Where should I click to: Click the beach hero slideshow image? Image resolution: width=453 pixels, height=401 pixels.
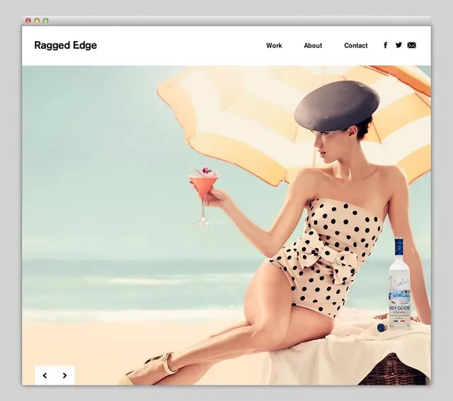click(226, 225)
